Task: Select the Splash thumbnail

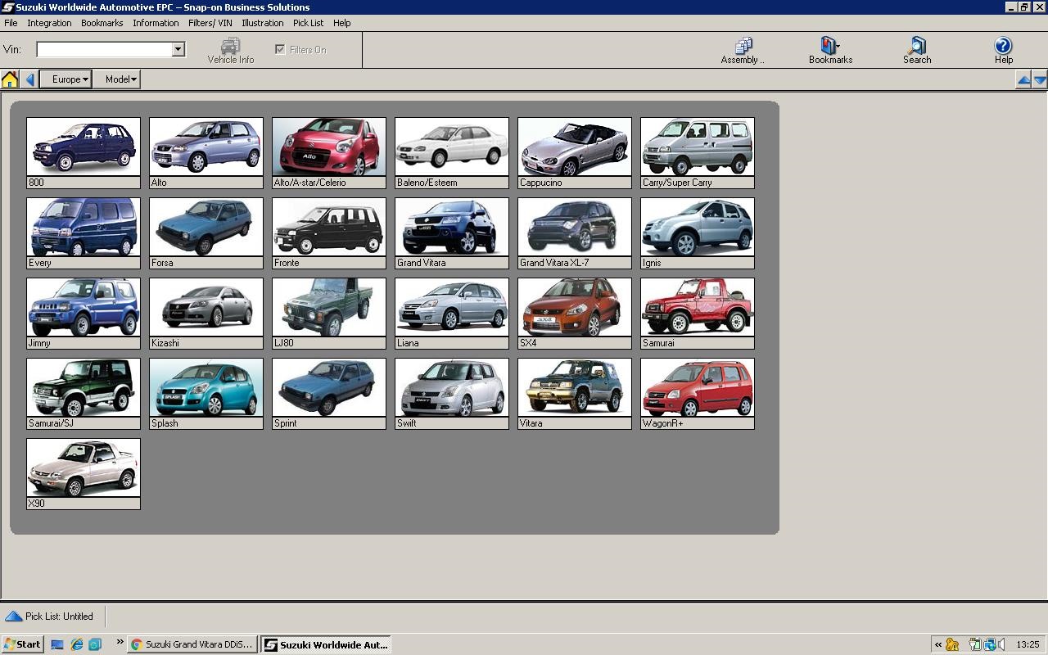Action: 206,394
